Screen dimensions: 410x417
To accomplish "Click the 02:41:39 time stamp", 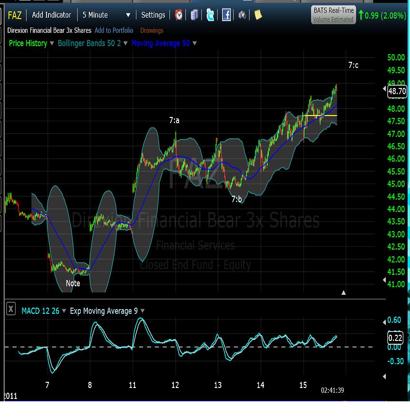I will pyautogui.click(x=333, y=390).
